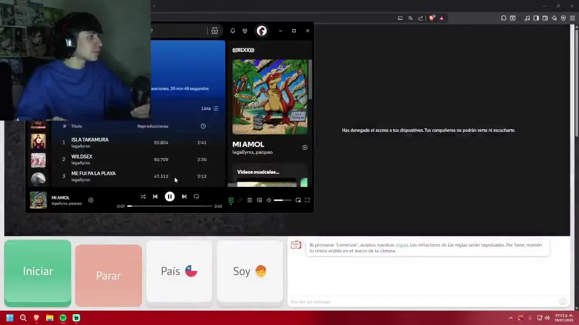Viewport: 579px width, 325px height.
Task: Open Videos musicales section
Action: click(x=258, y=172)
